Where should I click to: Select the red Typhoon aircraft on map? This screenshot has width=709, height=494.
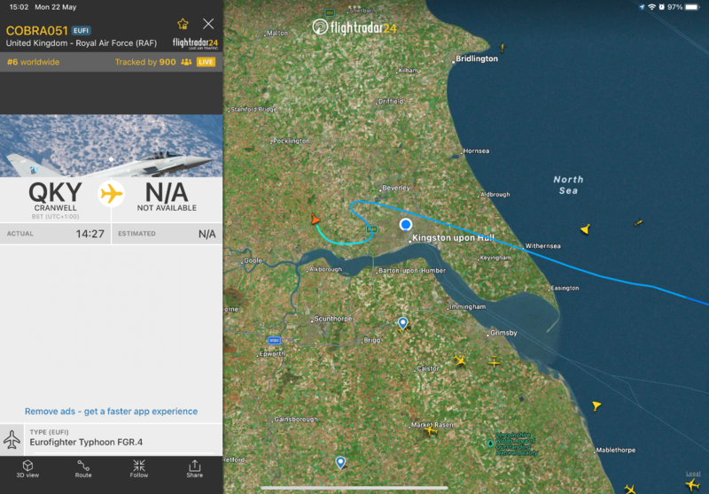point(316,220)
